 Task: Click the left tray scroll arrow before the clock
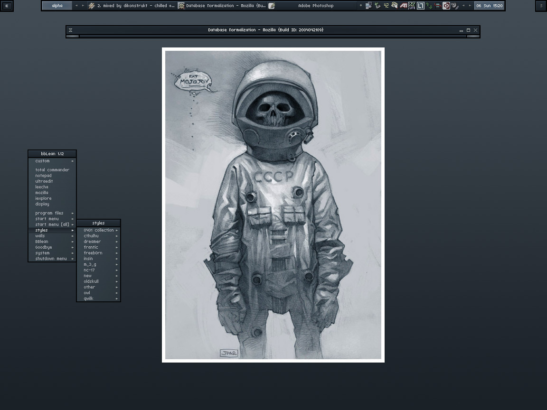pyautogui.click(x=463, y=6)
